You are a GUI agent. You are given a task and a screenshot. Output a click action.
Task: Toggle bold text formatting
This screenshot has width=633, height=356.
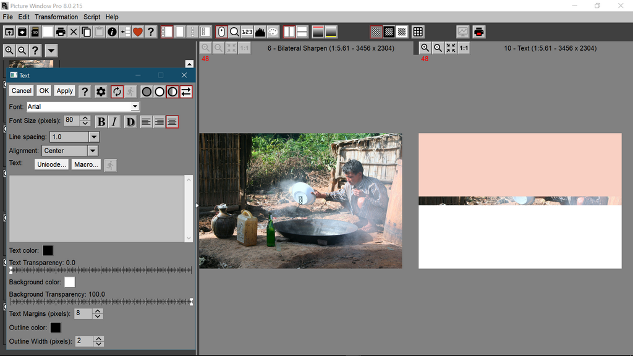pos(101,122)
